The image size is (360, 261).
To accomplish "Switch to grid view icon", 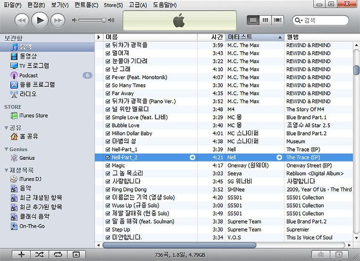I will 265,20.
